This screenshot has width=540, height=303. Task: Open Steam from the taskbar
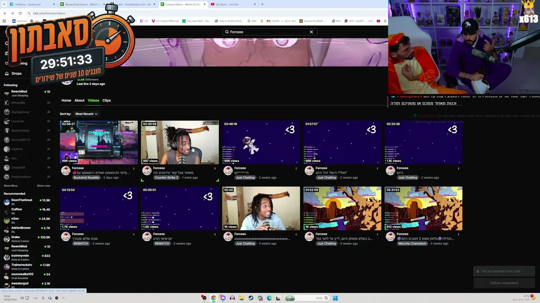(x=251, y=298)
